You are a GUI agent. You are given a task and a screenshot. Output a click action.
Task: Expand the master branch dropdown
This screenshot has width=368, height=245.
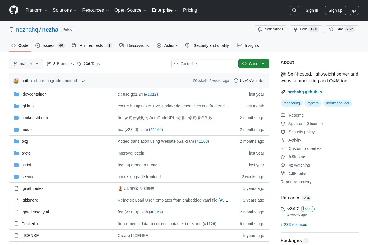[26, 64]
